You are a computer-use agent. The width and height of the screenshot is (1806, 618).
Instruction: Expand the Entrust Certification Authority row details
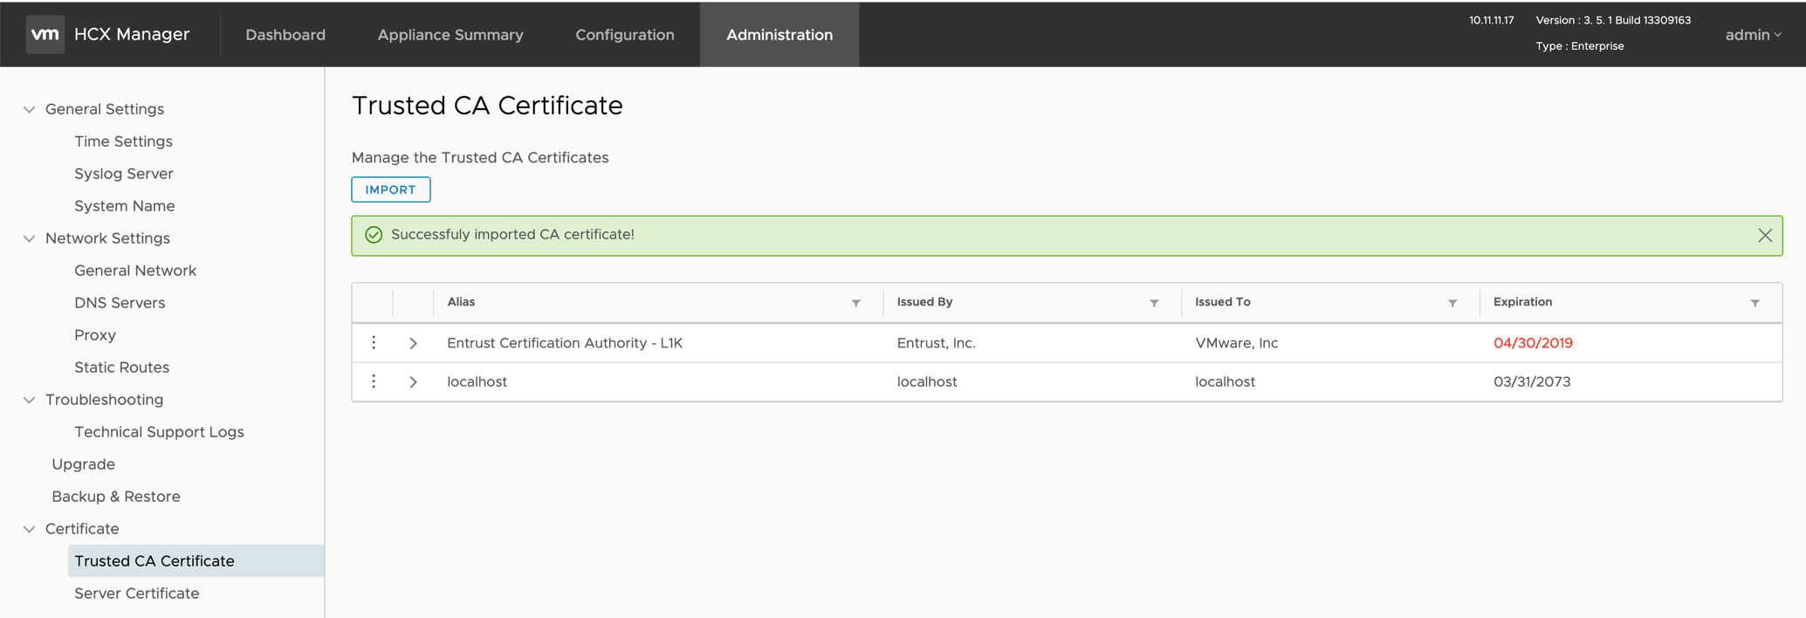pos(414,343)
